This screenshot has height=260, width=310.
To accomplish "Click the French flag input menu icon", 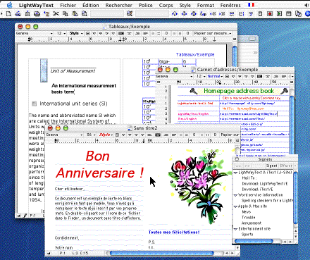I will 251,5.
